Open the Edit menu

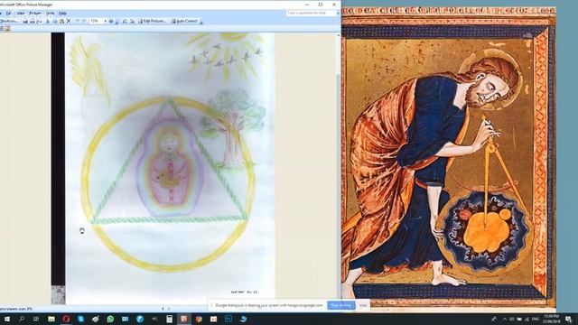click(8, 14)
